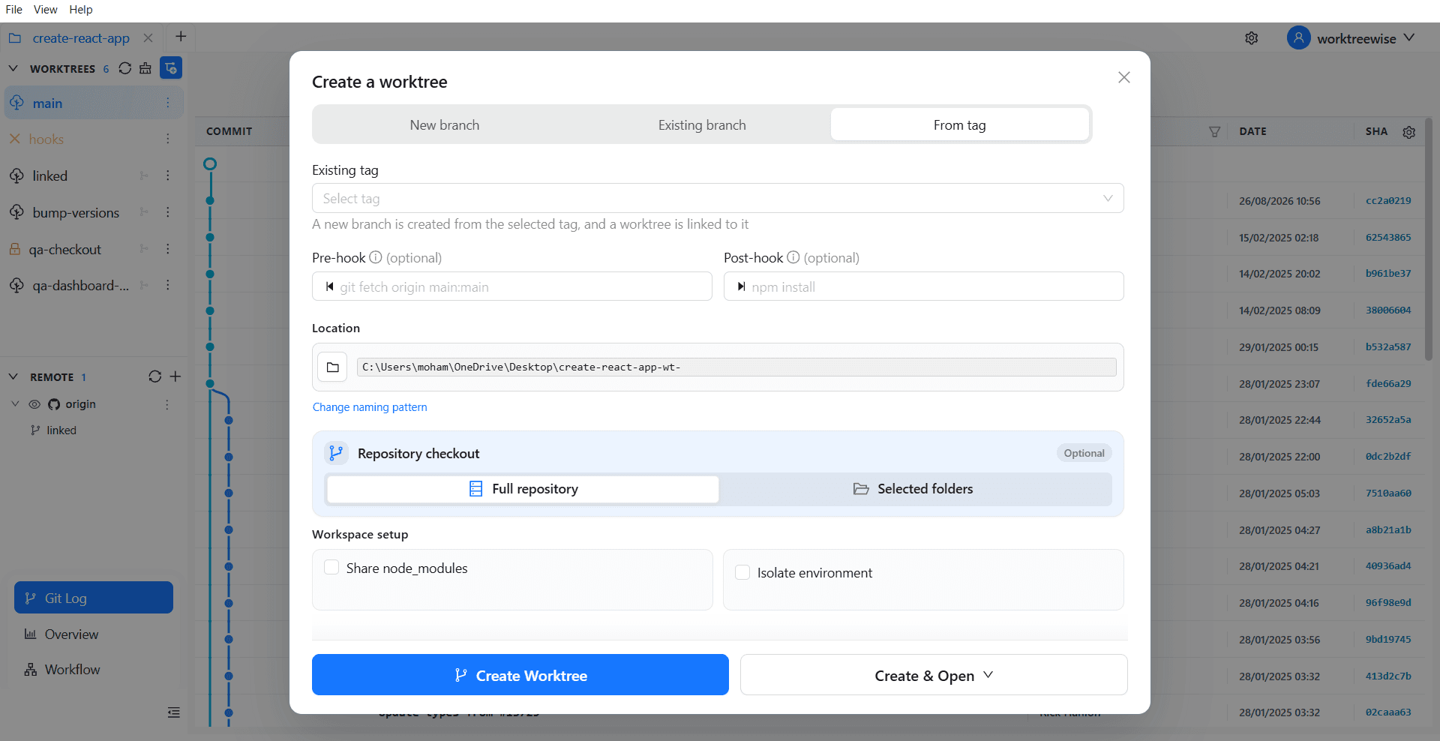The width and height of the screenshot is (1440, 741).
Task: Click the folder browse icon in Location
Action: 333,367
